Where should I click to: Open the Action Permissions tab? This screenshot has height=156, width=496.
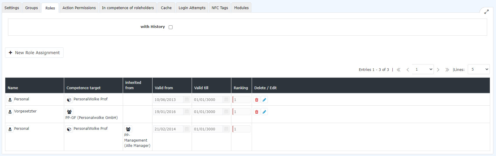click(79, 8)
